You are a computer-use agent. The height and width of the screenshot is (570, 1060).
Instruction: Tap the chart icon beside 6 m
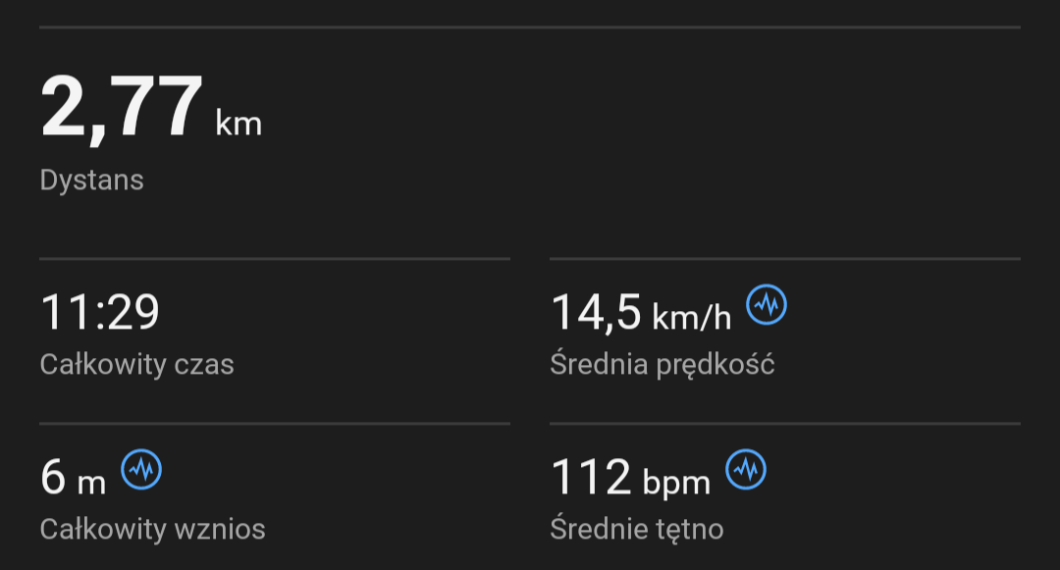tap(141, 471)
